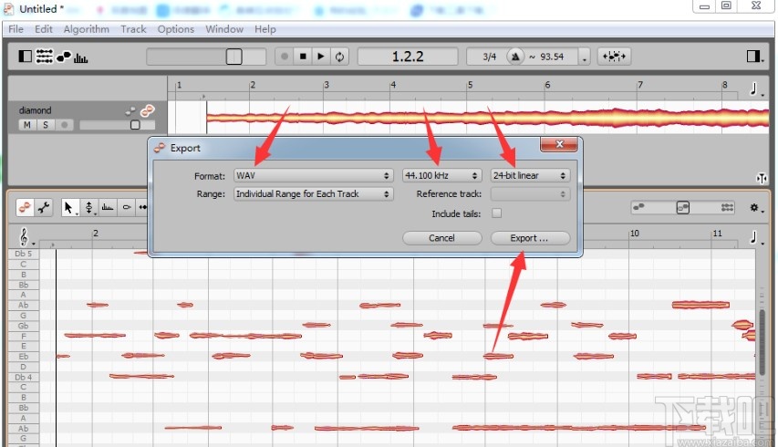Screen dimensions: 778x447
Task: Click the Db 5 pitch label
Action: [24, 254]
